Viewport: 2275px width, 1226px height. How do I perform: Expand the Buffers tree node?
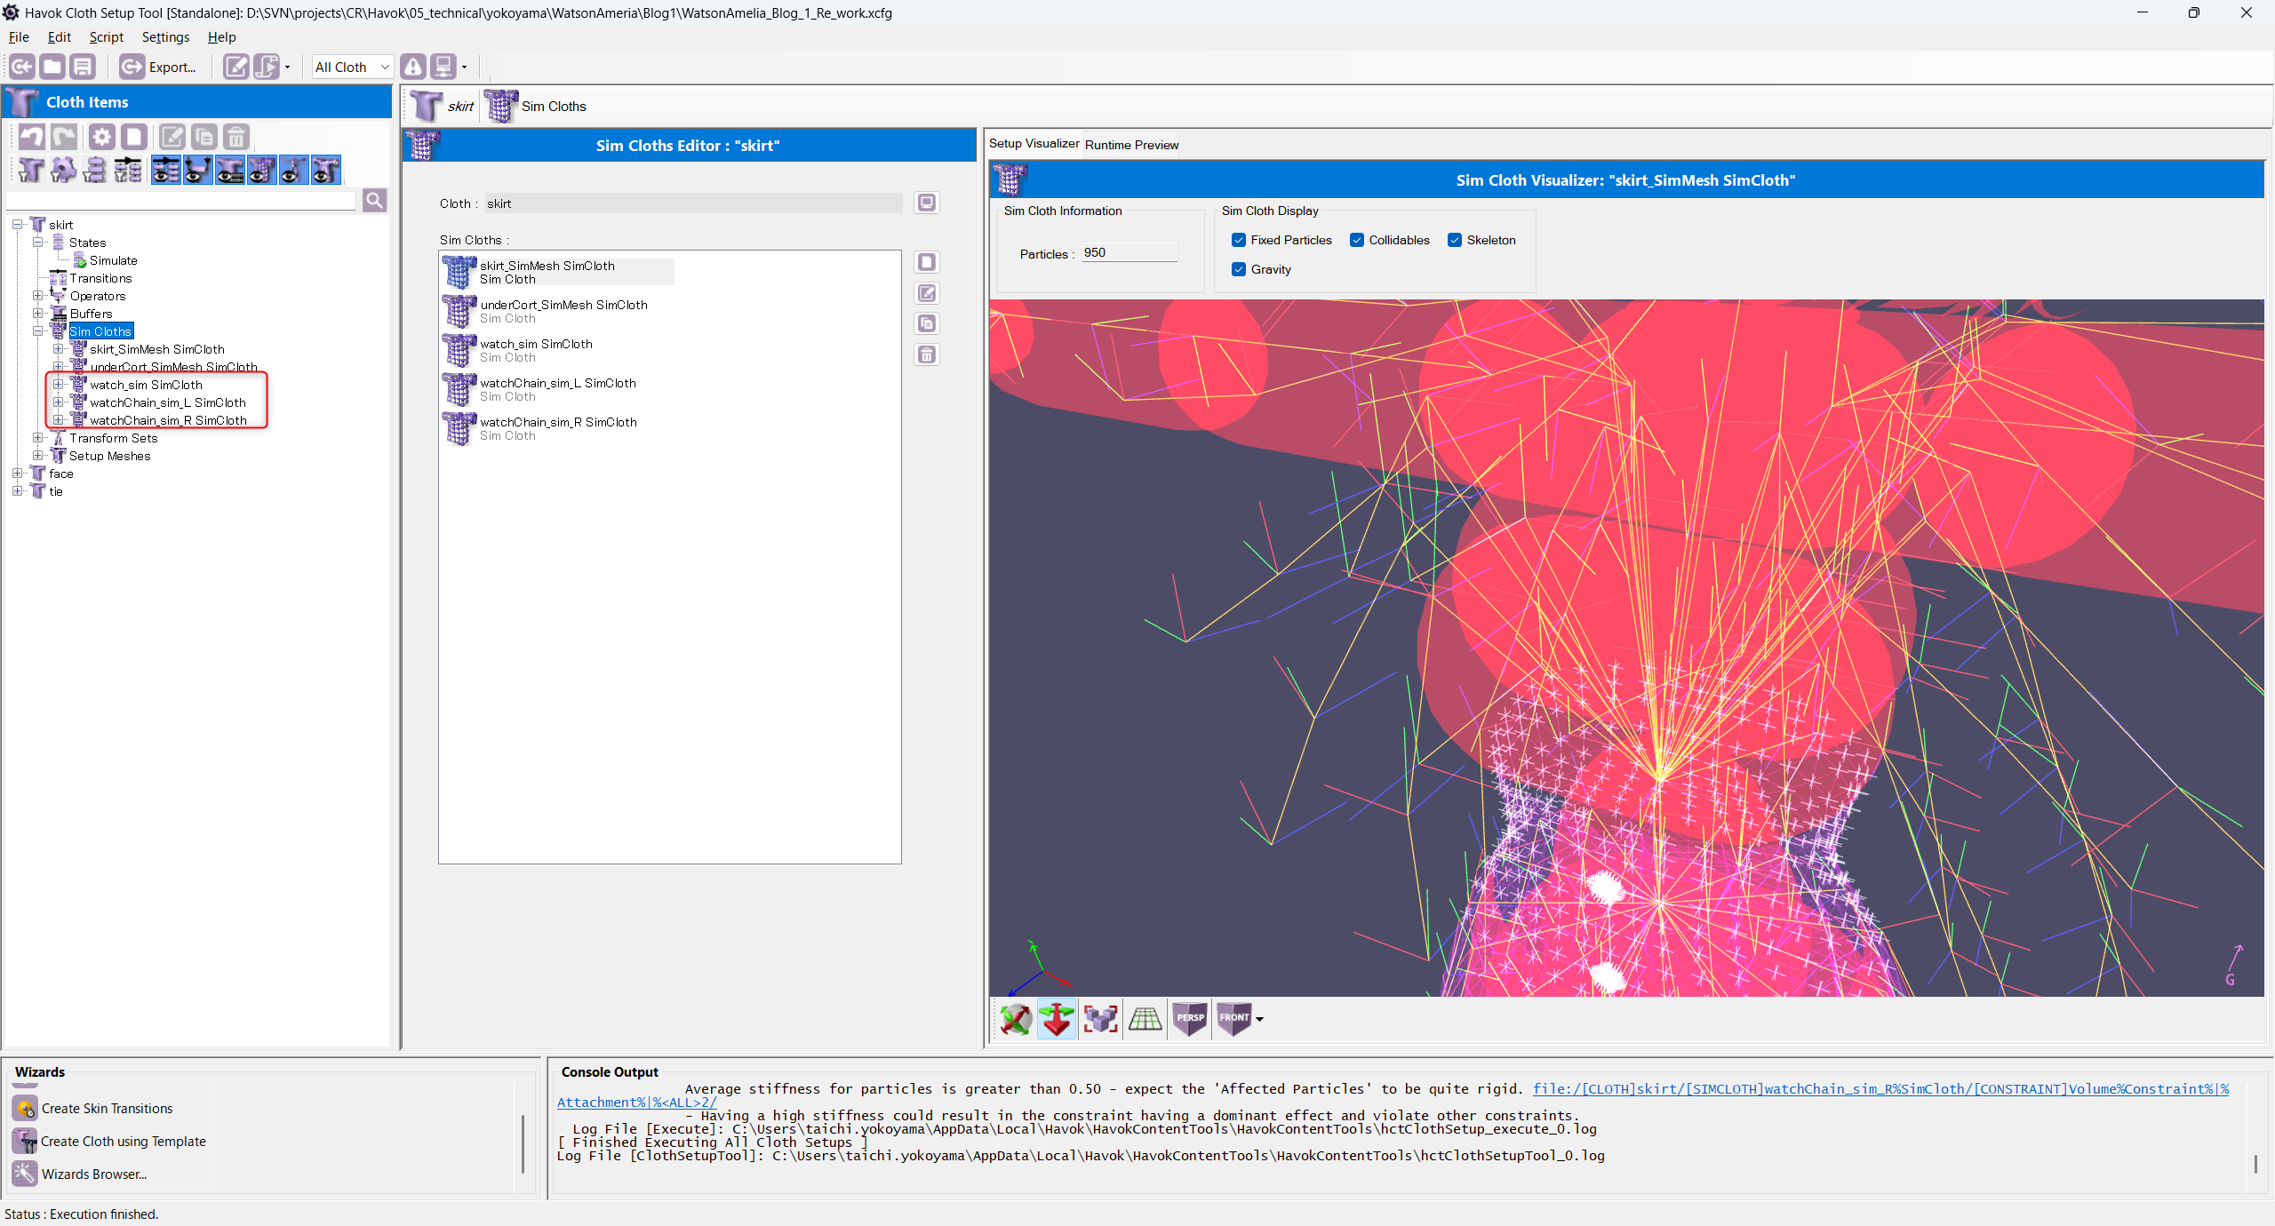(x=38, y=314)
